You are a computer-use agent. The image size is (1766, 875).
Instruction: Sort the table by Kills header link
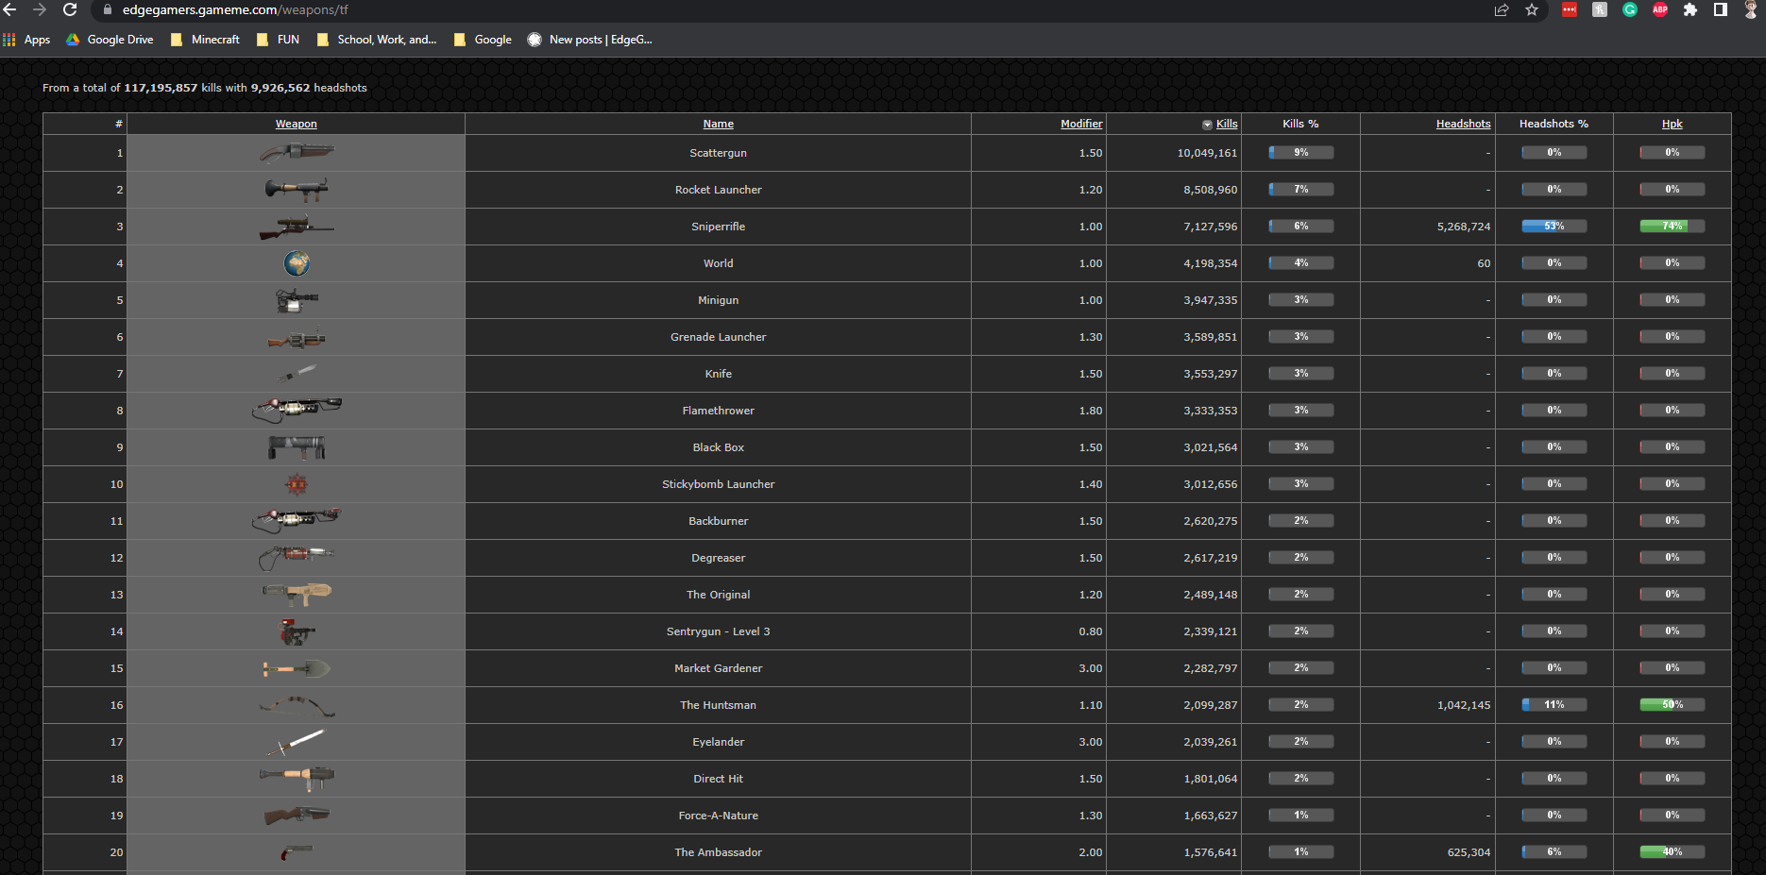[1227, 124]
